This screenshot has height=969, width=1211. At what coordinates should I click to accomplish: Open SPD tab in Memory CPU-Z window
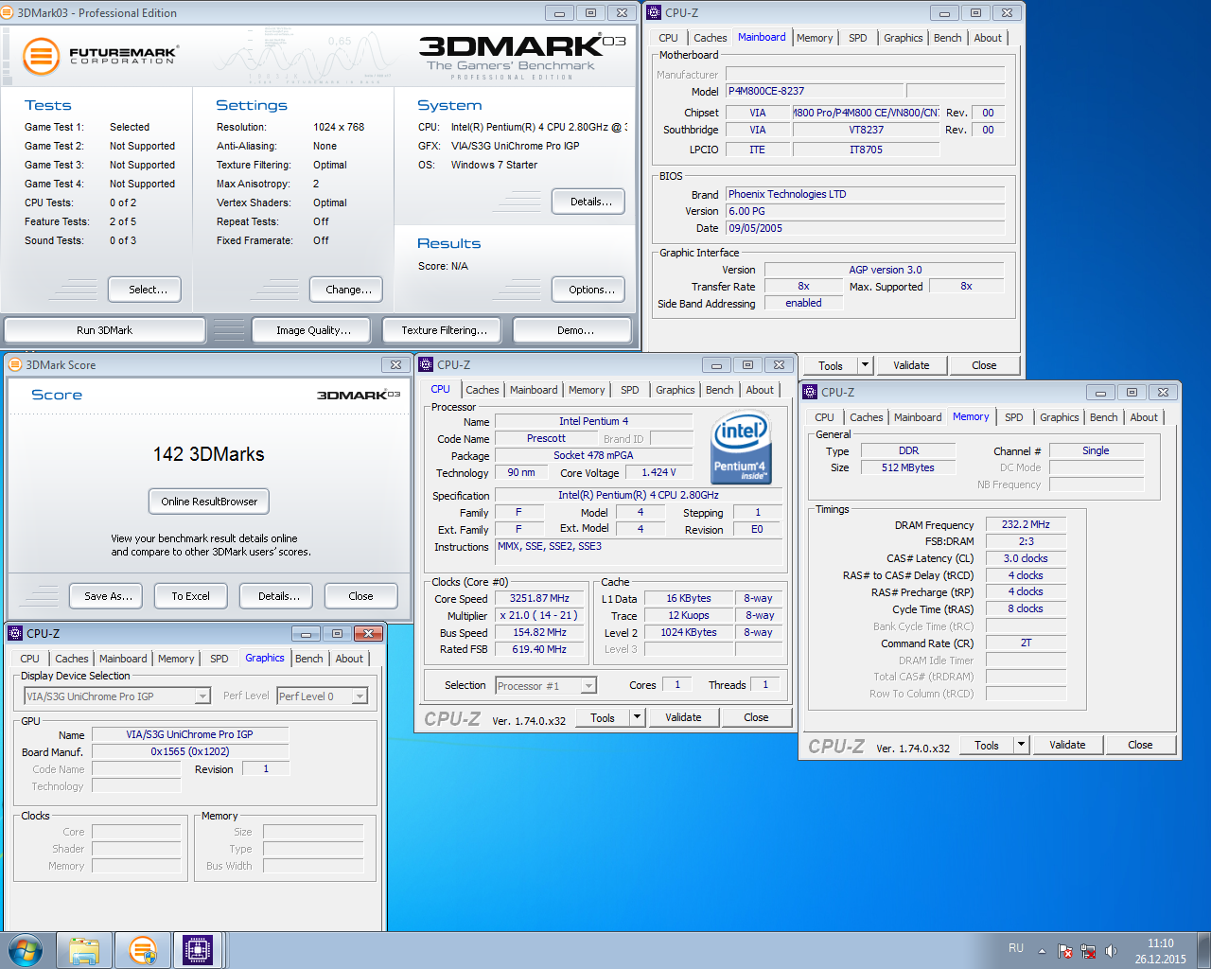point(1014,417)
